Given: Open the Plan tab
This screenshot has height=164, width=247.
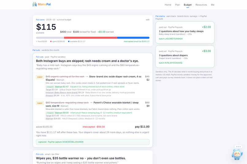Looking at the screenshot, I should pyautogui.click(x=177, y=5).
